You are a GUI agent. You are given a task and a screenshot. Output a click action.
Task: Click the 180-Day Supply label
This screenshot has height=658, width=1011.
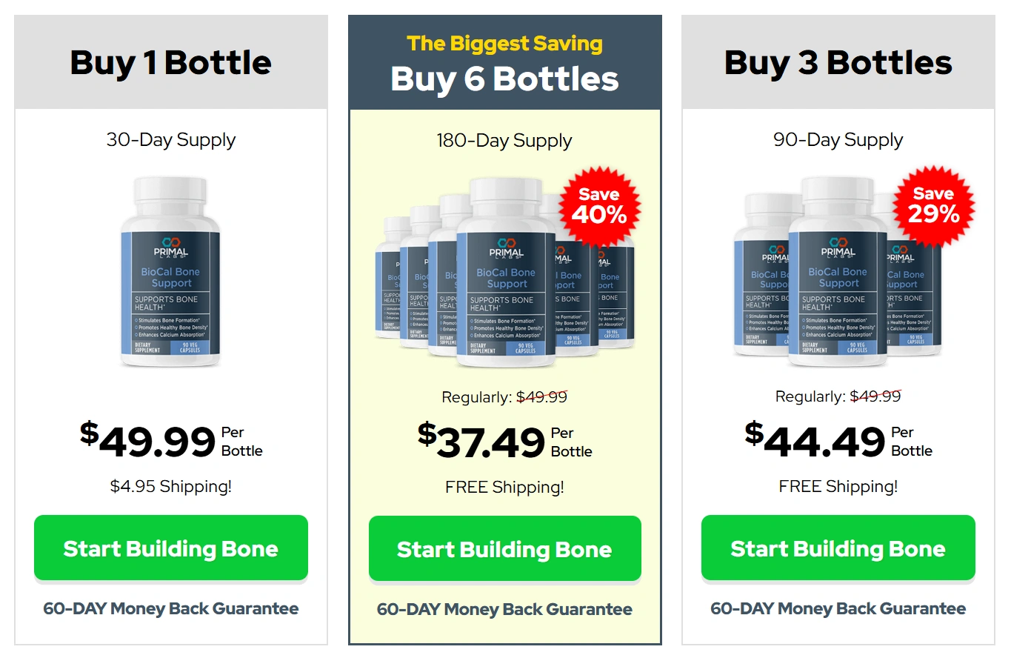click(504, 141)
